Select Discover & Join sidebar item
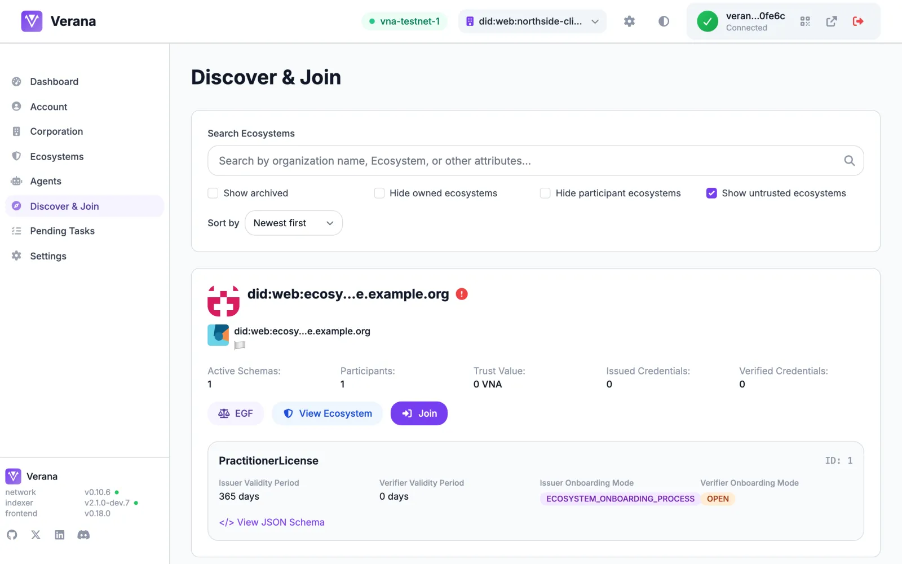The image size is (902, 564). pos(85,206)
